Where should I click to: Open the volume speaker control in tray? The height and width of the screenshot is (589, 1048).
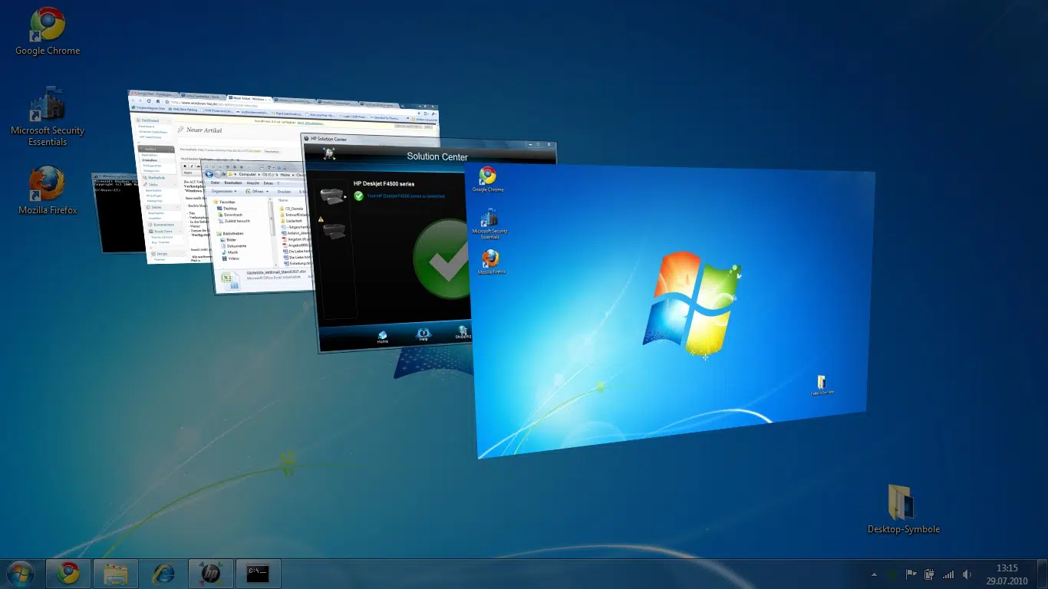click(x=967, y=574)
